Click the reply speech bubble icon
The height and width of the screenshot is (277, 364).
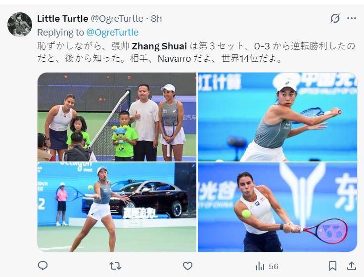[x=43, y=266]
